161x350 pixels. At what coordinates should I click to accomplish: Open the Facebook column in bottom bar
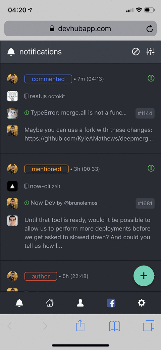coord(111,303)
